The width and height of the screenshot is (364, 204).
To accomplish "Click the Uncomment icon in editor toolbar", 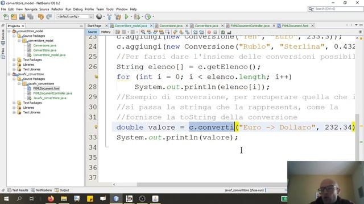I will pos(229,32).
